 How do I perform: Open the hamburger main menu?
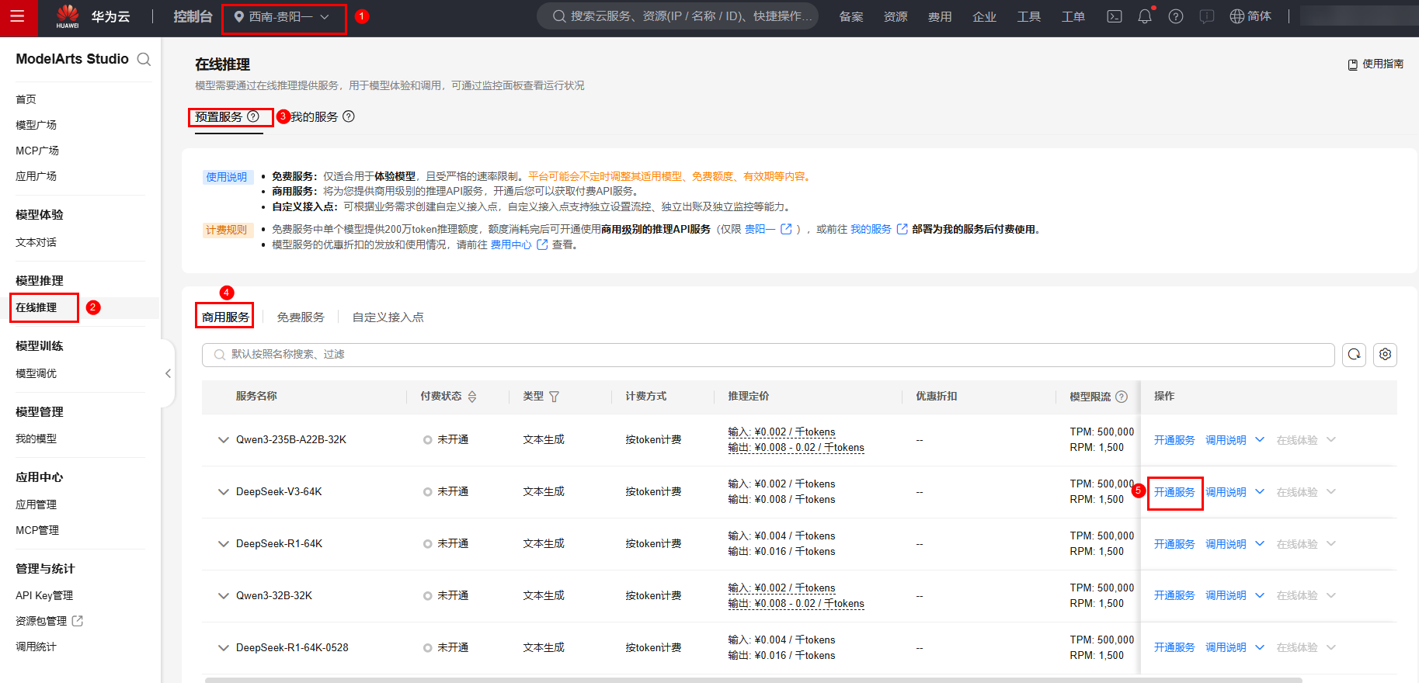click(17, 17)
